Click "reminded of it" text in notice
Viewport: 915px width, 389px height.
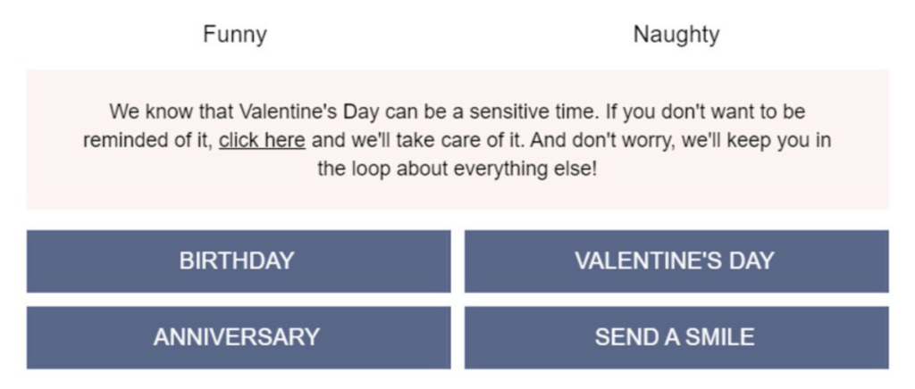(147, 140)
